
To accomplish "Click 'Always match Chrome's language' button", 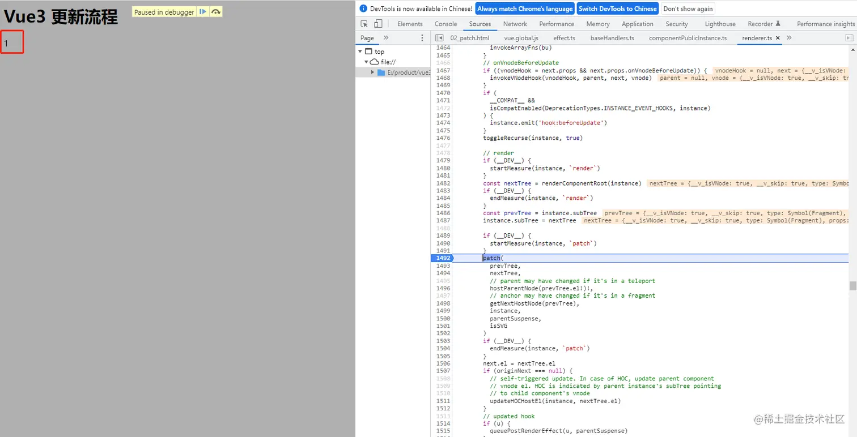I will tap(525, 8).
